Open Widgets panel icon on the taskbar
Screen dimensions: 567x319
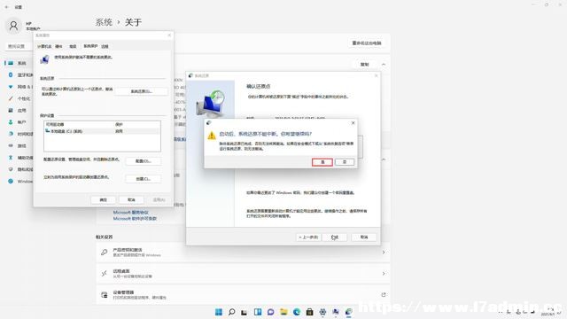coord(258,312)
